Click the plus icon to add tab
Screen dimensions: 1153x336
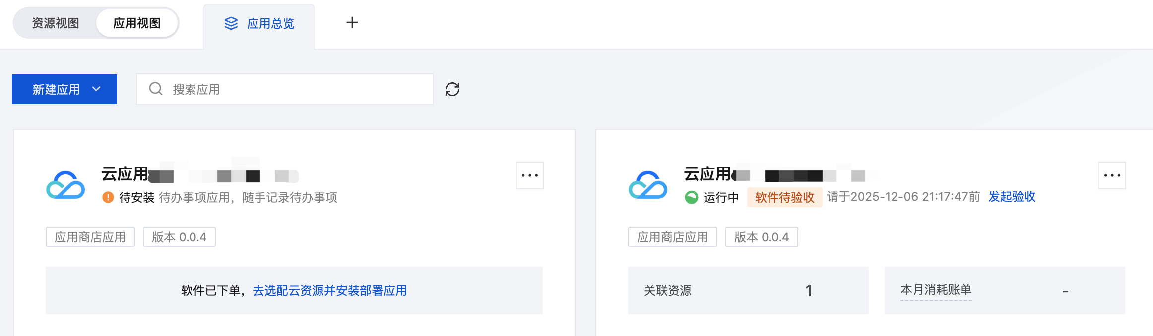[352, 23]
